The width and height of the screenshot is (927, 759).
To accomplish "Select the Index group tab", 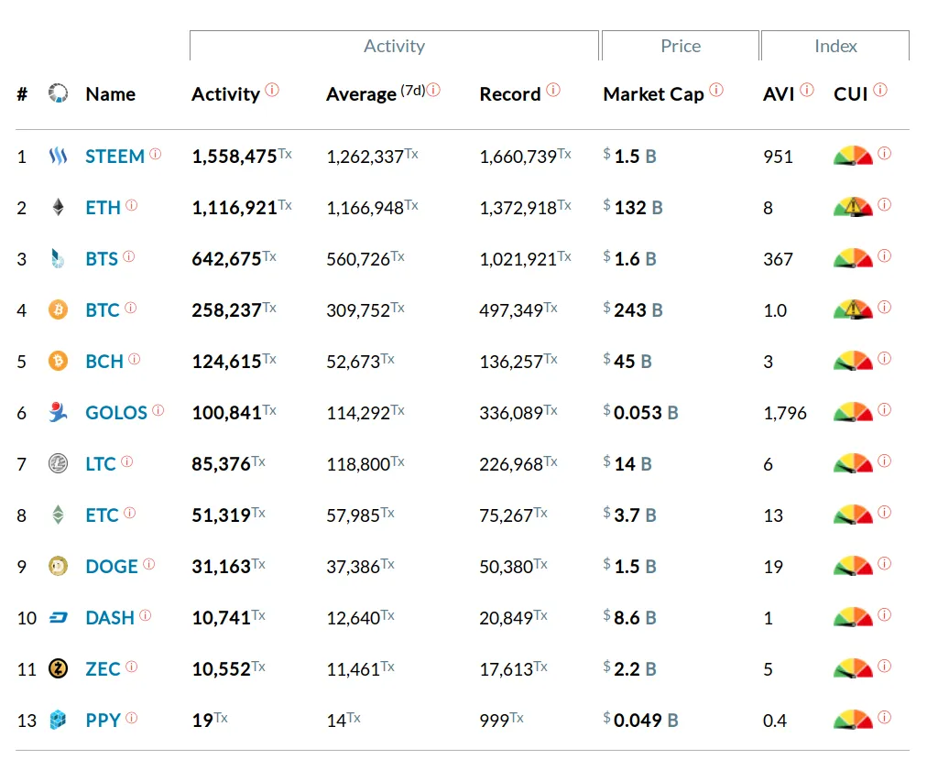I will pyautogui.click(x=835, y=46).
